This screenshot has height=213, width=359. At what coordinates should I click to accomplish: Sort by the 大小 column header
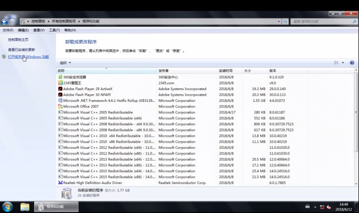[x=255, y=71]
